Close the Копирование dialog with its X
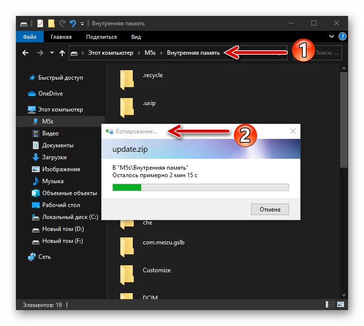The height and width of the screenshot is (326, 364). click(293, 131)
